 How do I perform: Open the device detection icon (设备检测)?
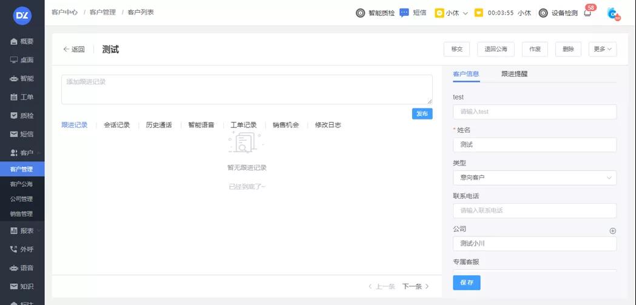click(543, 13)
